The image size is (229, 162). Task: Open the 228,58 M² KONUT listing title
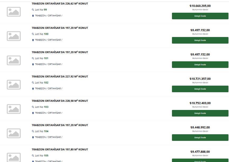point(60,101)
